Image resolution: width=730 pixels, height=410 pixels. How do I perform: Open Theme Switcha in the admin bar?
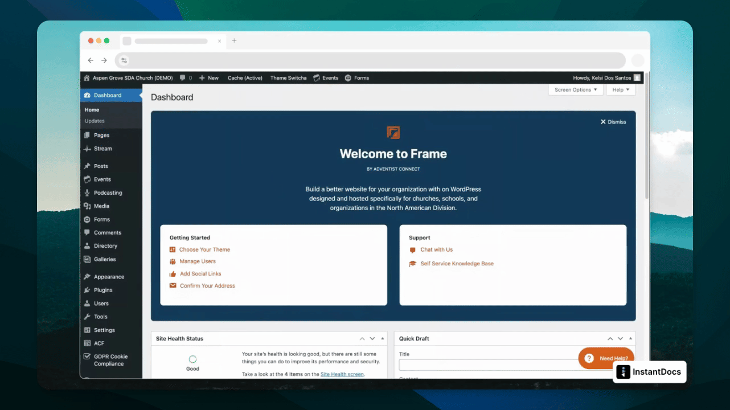point(288,78)
